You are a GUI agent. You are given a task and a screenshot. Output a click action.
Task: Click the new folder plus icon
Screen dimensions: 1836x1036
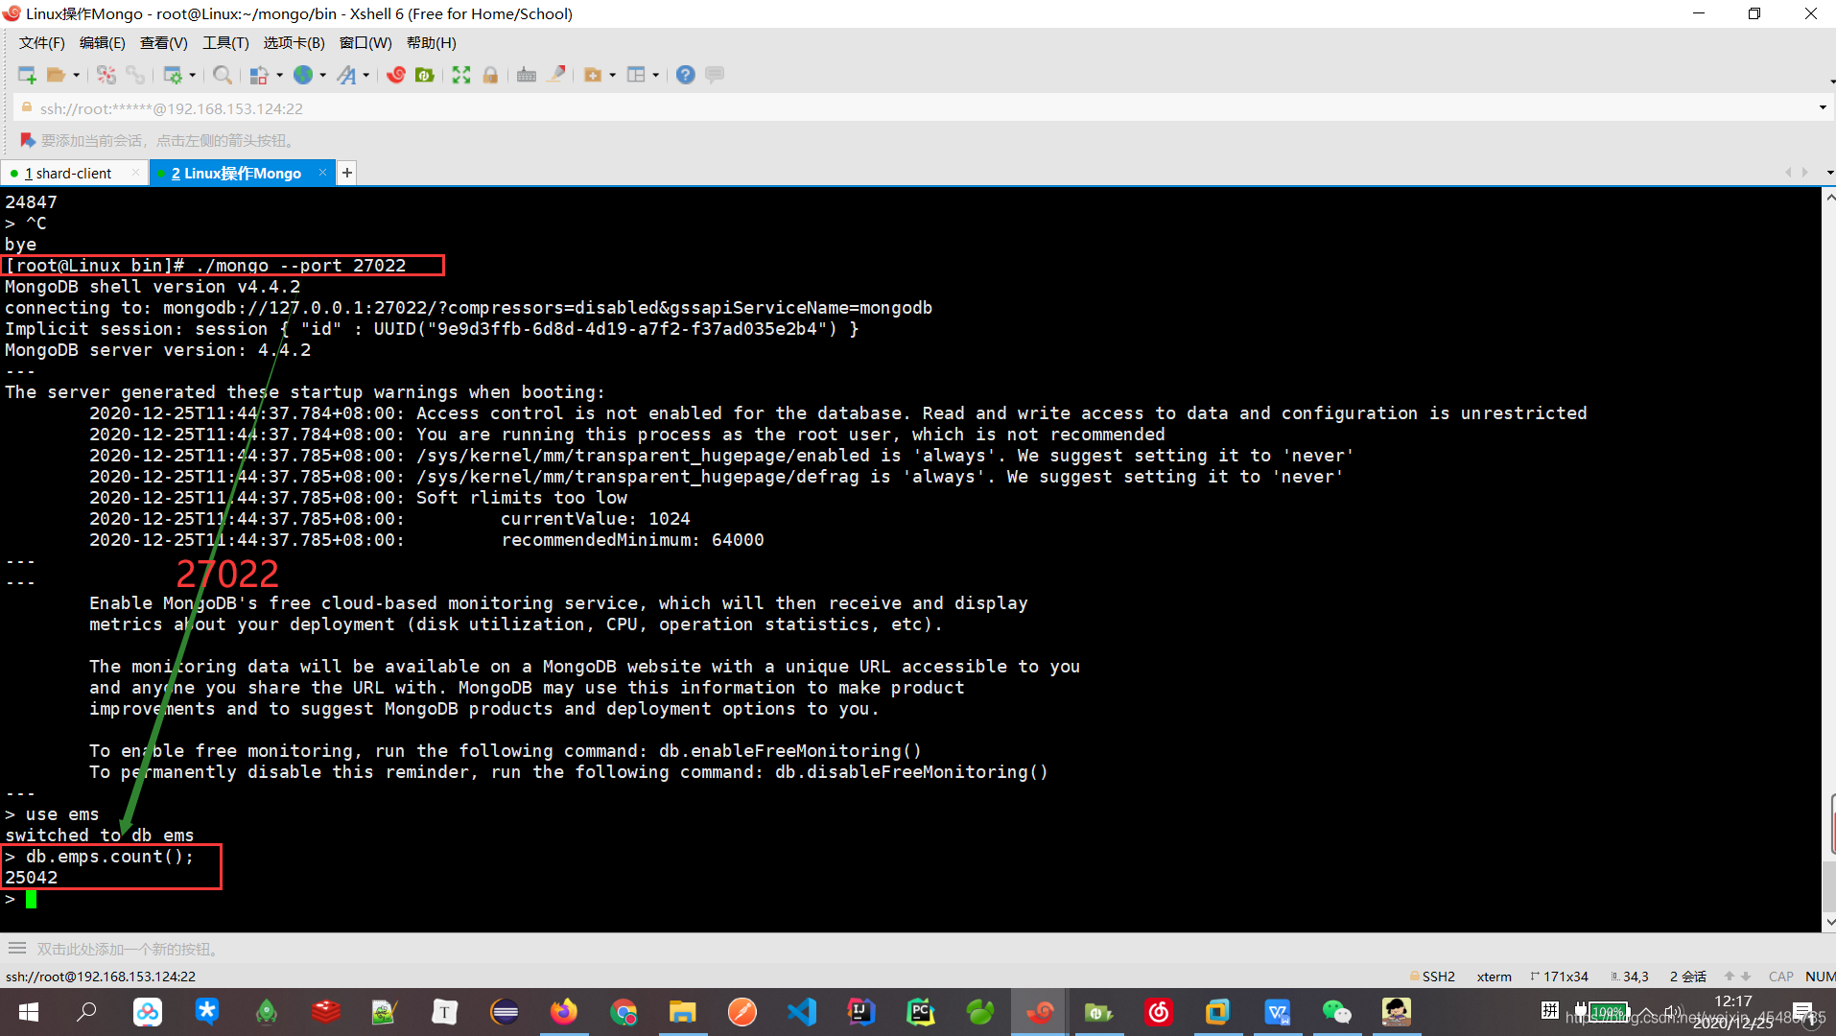click(x=593, y=75)
